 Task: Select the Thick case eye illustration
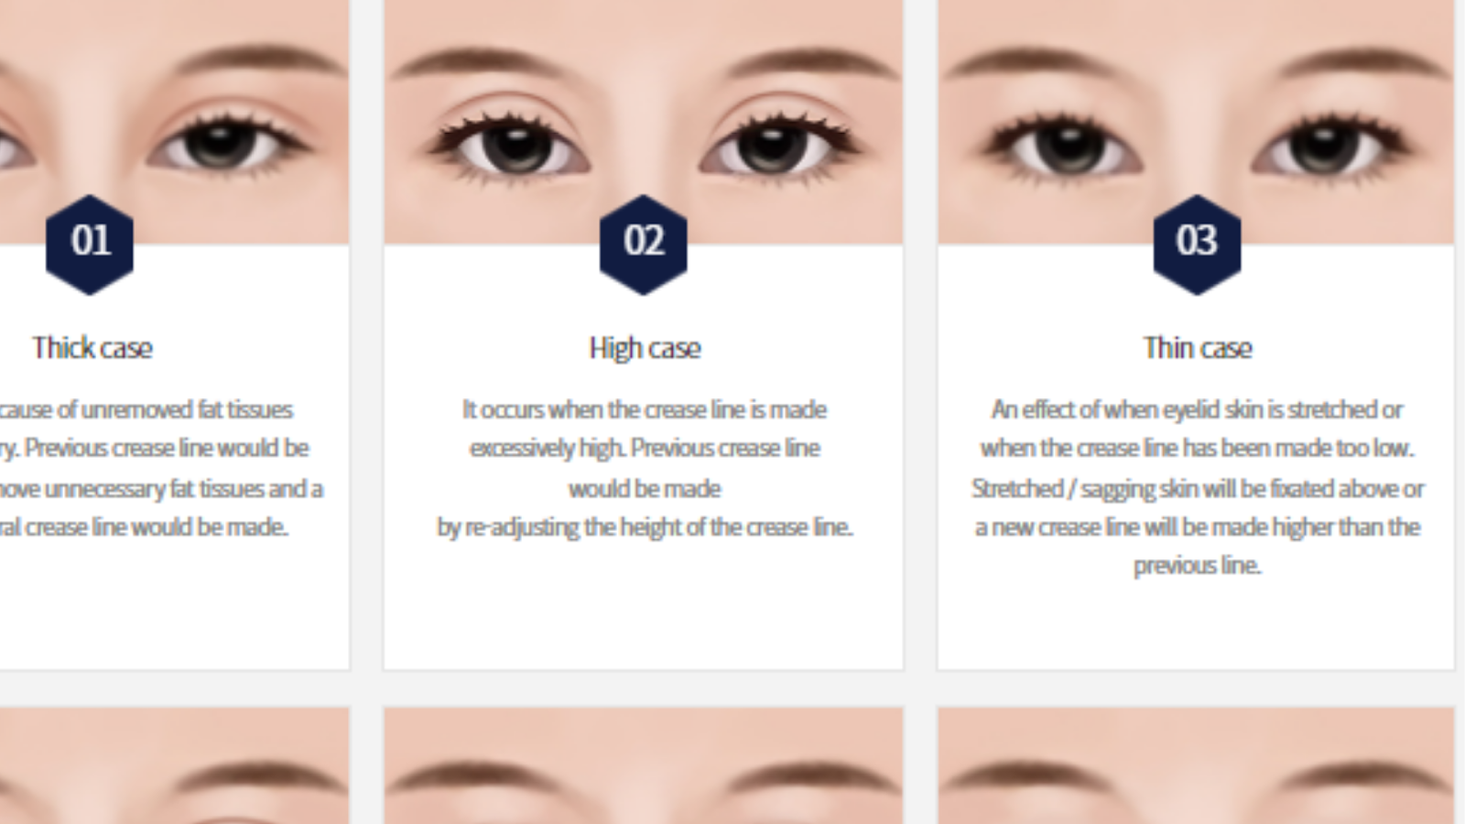(x=174, y=122)
